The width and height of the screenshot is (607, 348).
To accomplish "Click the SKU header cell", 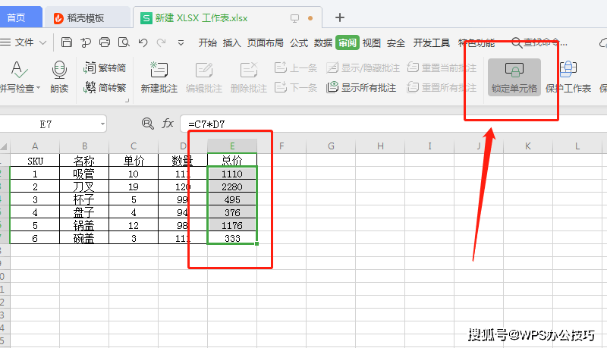I will (x=35, y=161).
